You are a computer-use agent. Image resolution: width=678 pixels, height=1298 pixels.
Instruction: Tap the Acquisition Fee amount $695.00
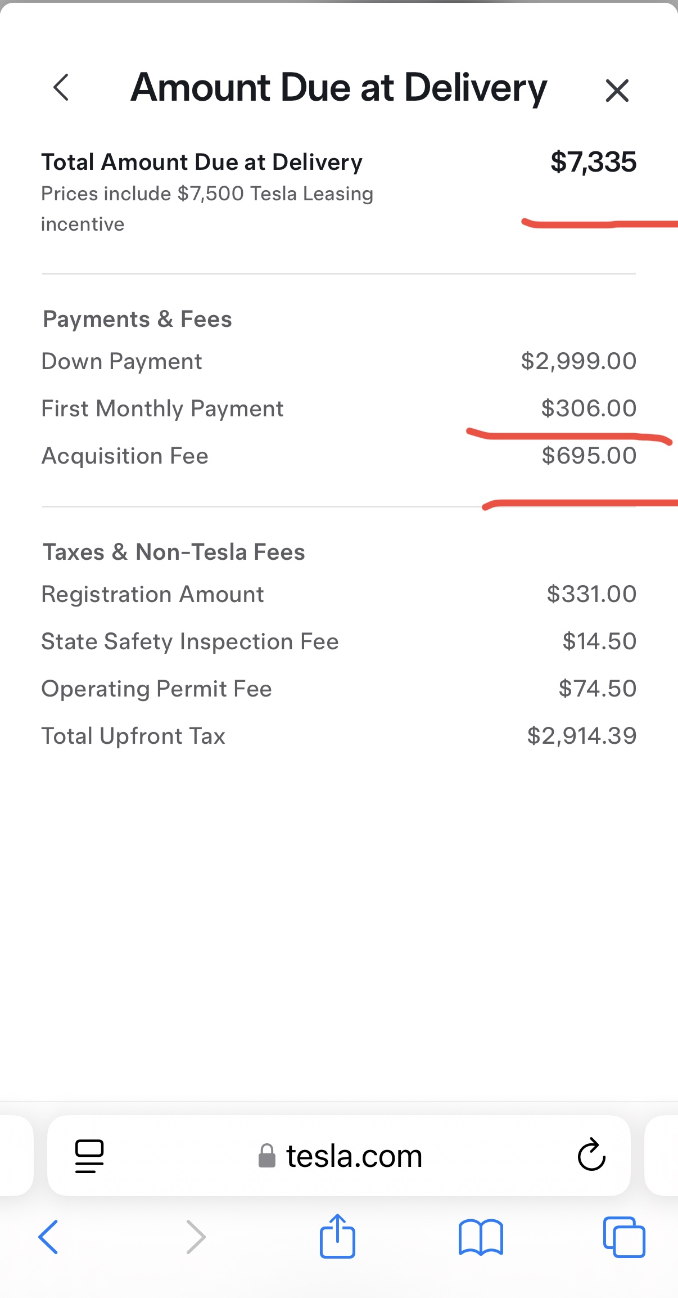coord(589,456)
